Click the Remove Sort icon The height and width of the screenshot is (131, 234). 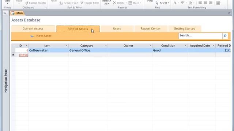pyautogui.click(x=61, y=3)
